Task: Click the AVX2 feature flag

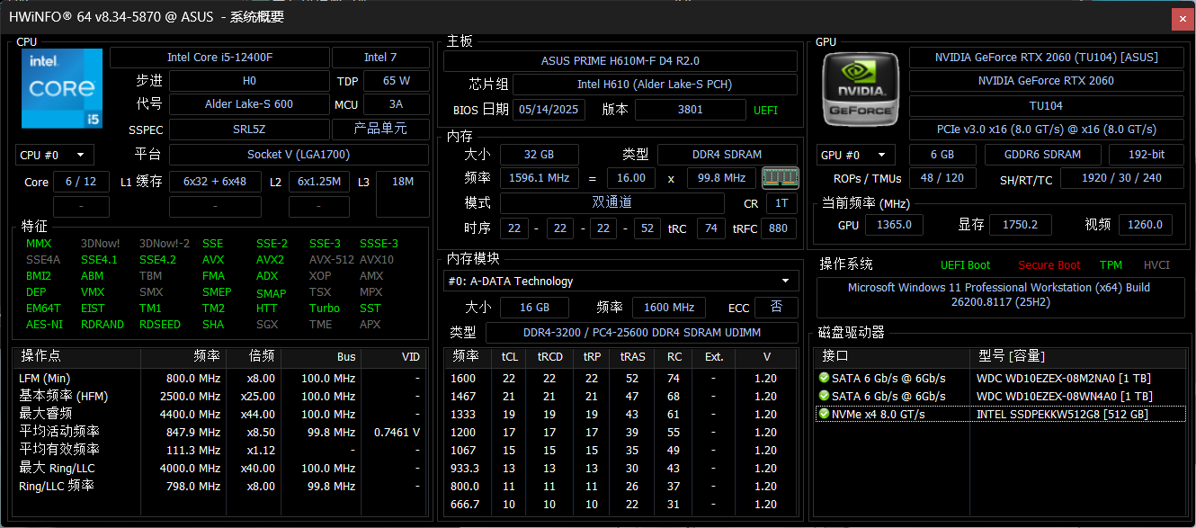Action: (x=270, y=260)
